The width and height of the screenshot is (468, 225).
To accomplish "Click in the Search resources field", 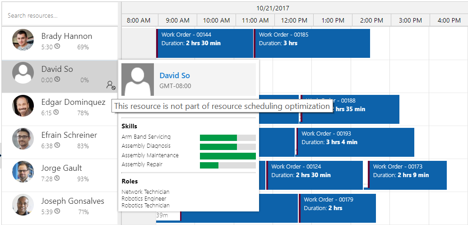I will (59, 16).
